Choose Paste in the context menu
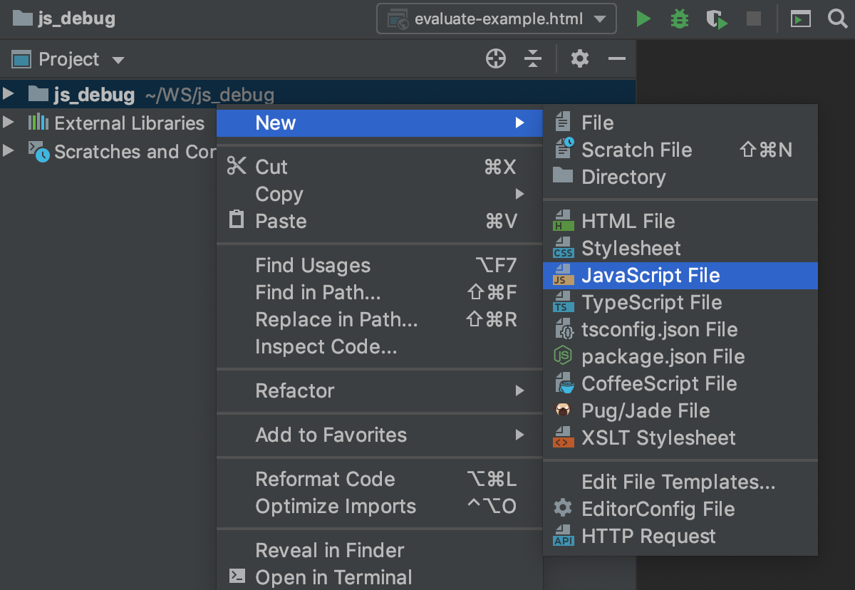This screenshot has height=590, width=855. 380,222
